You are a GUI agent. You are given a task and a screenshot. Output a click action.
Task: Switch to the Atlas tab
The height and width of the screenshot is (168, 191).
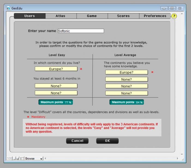(61, 16)
